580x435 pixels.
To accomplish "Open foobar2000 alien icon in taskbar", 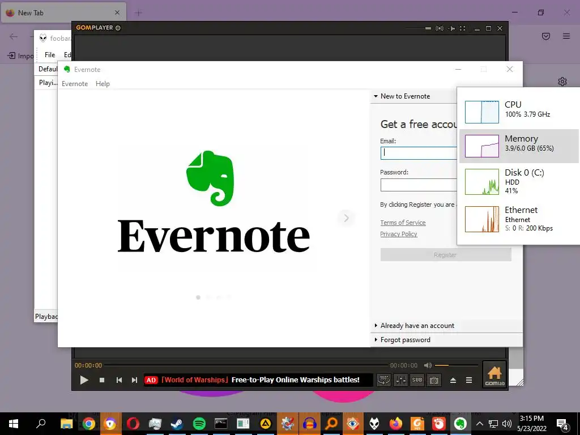I will pos(374,424).
